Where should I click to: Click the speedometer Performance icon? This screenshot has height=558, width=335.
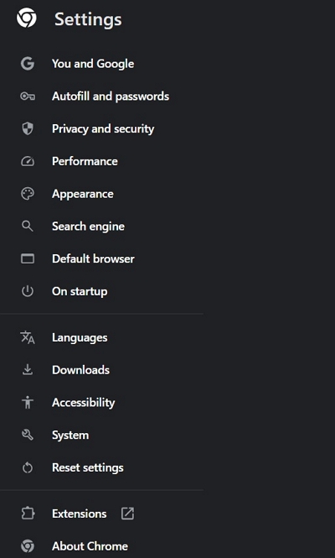point(28,161)
